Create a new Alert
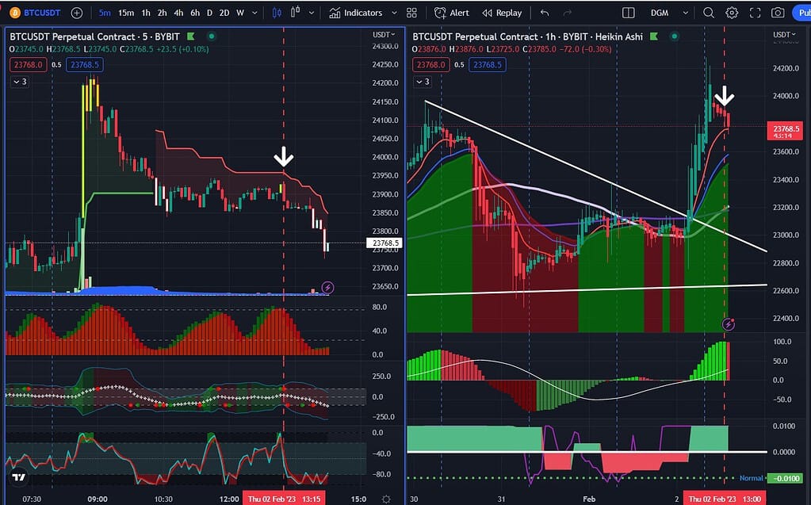 pyautogui.click(x=452, y=13)
